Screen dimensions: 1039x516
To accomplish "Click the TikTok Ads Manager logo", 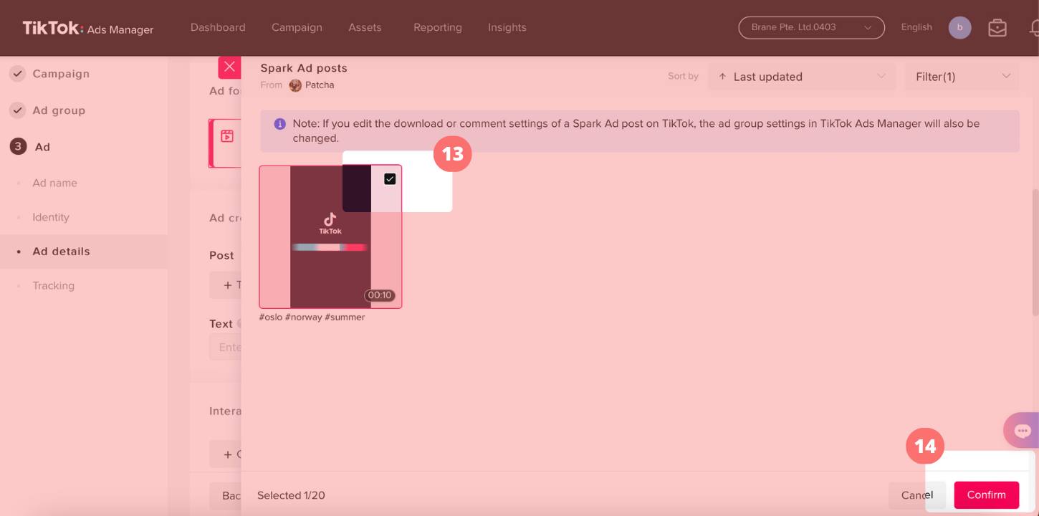I will (88, 29).
